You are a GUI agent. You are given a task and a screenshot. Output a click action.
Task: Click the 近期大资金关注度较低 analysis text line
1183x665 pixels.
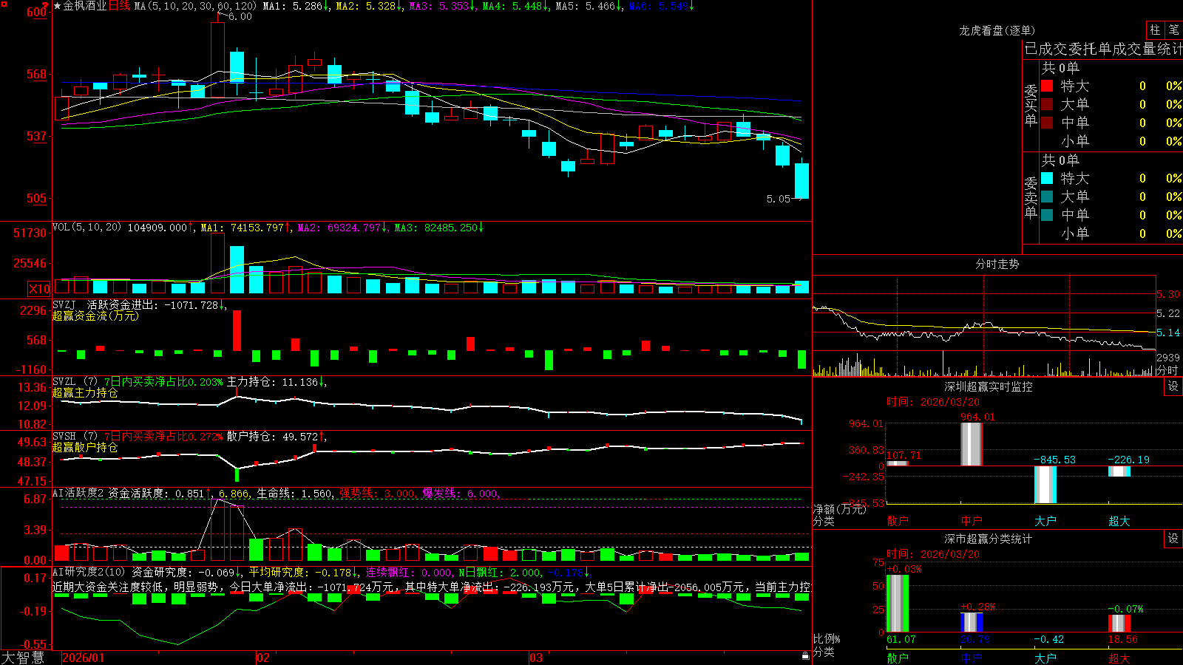click(x=431, y=587)
